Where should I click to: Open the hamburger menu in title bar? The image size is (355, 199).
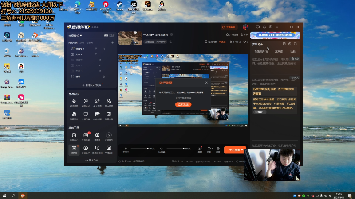click(x=276, y=27)
